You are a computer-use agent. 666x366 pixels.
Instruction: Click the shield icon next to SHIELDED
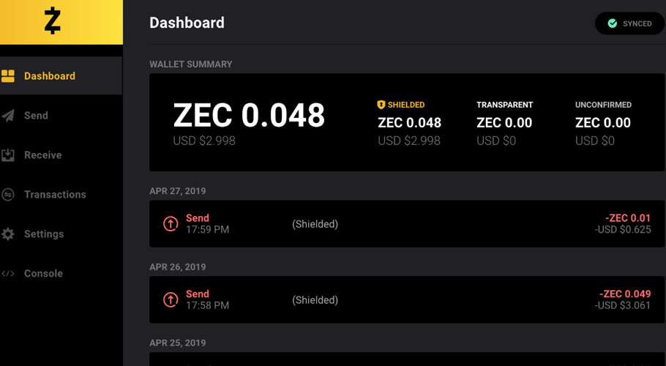[381, 105]
